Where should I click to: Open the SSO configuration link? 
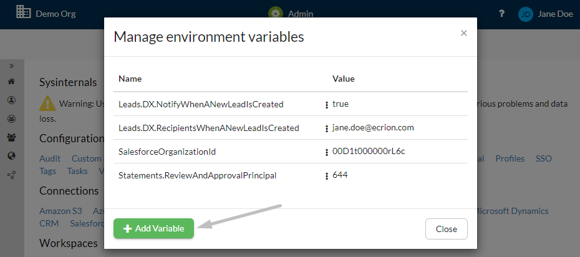[x=544, y=158]
